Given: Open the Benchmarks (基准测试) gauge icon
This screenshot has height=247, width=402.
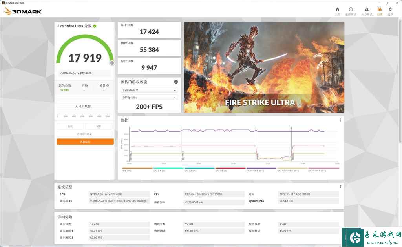Looking at the screenshot, I should 351,9.
